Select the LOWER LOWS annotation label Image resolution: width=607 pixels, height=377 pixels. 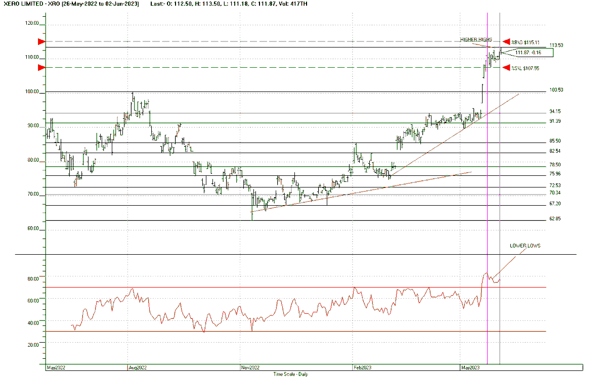(525, 246)
